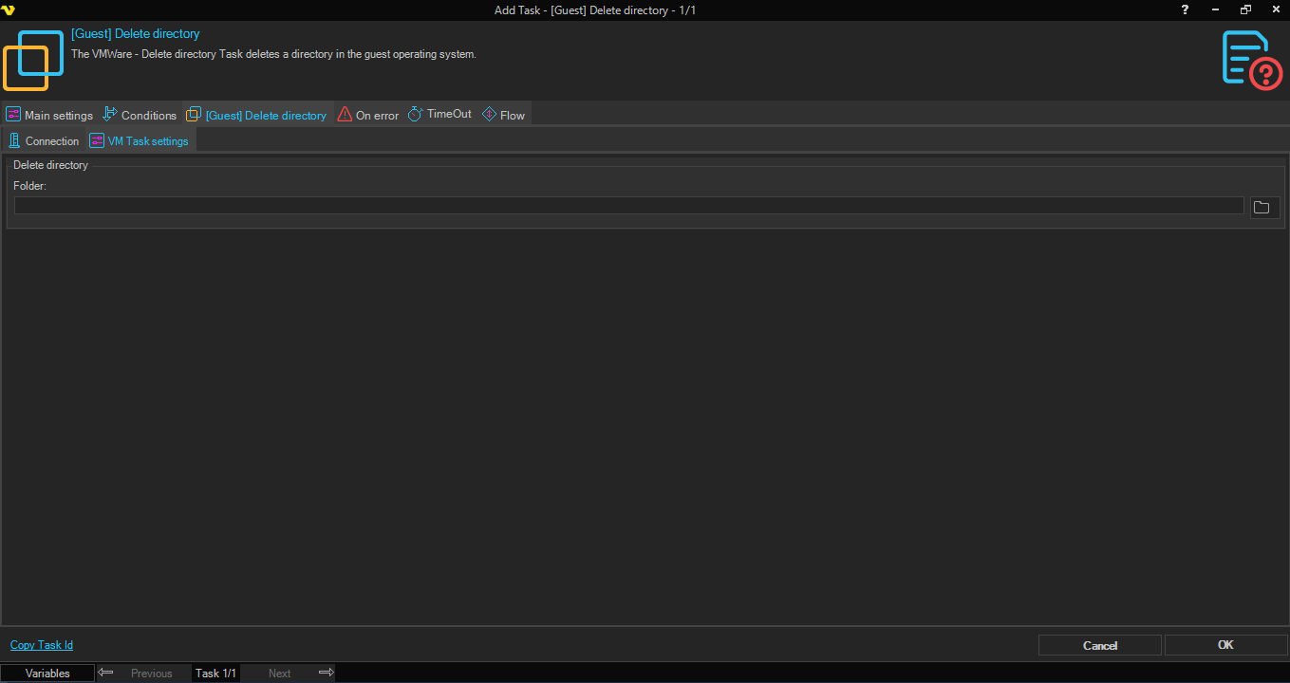Image resolution: width=1290 pixels, height=683 pixels.
Task: Click the Connection server icon
Action: click(14, 141)
